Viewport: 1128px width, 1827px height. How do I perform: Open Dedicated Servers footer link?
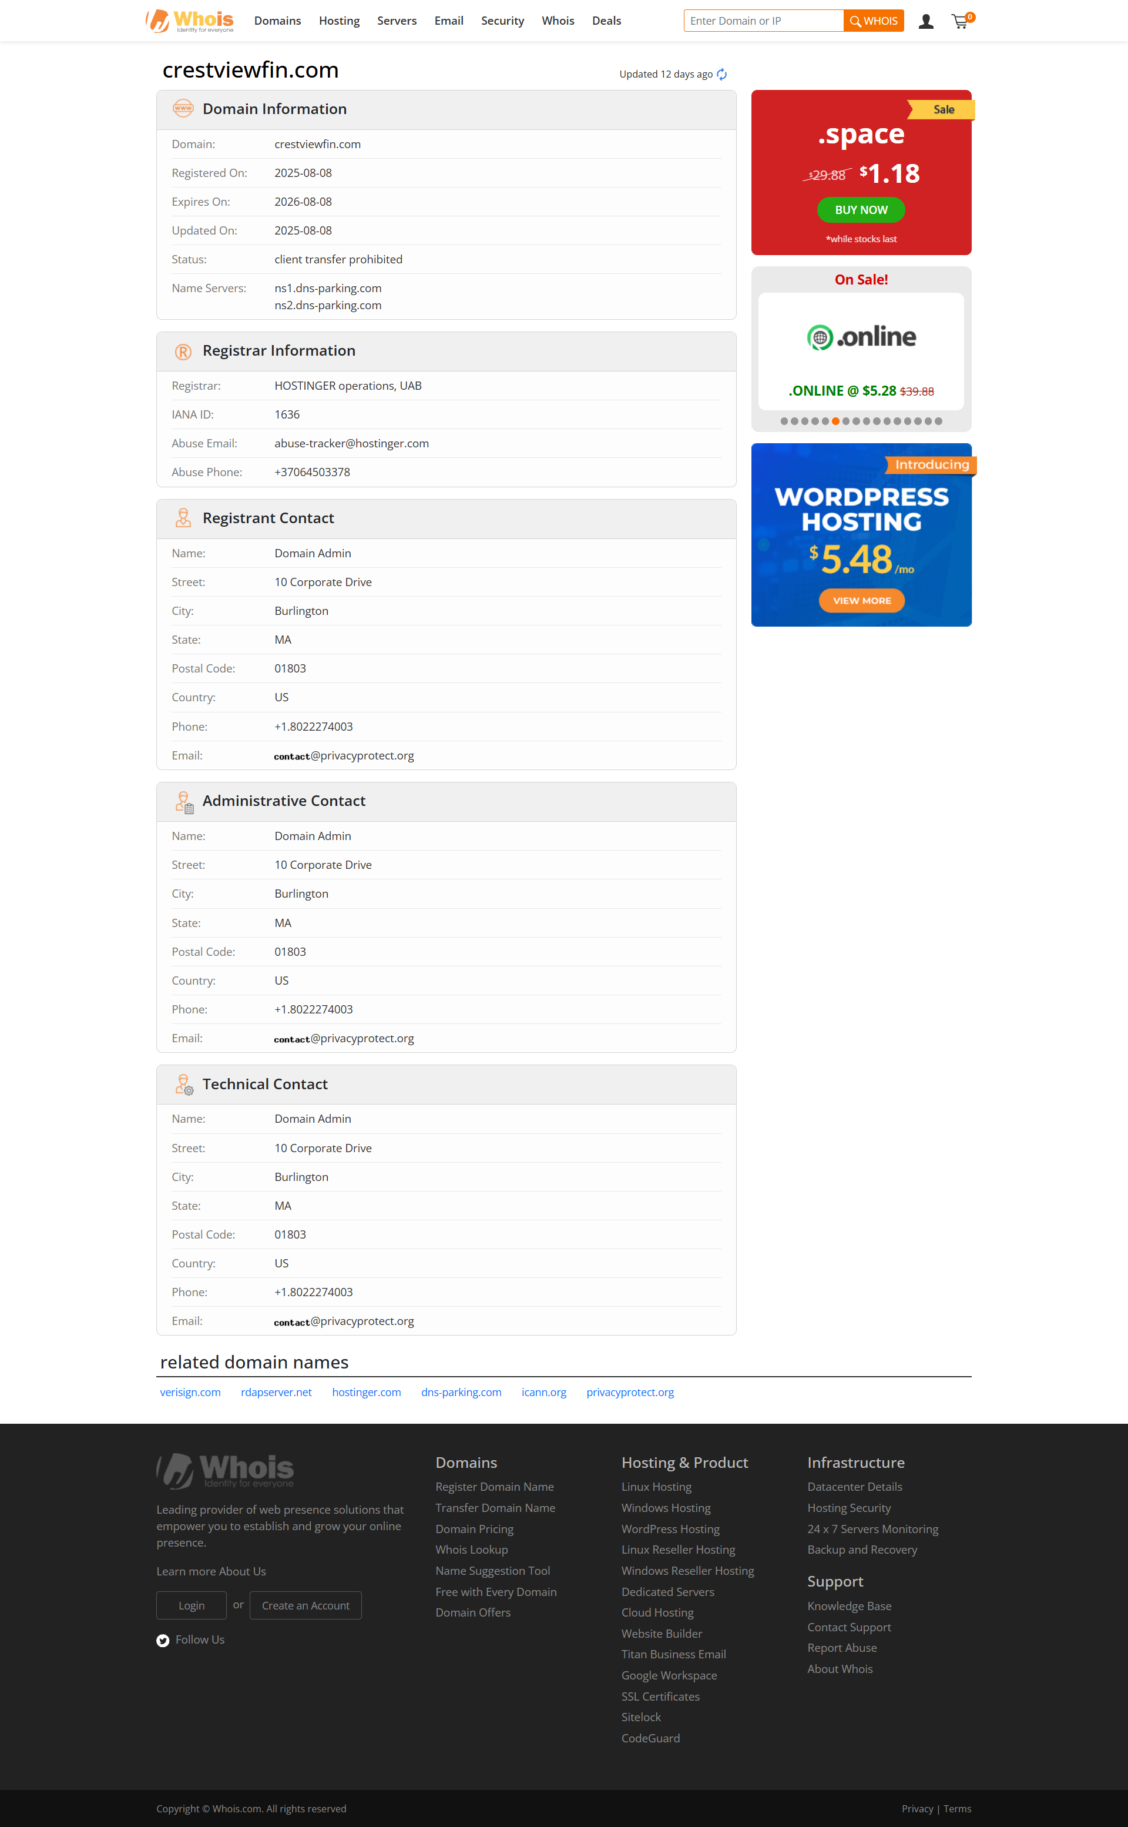[668, 1592]
